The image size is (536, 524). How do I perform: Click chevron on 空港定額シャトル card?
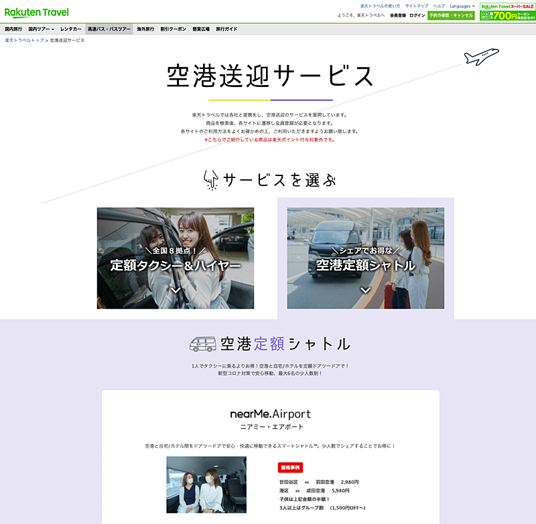point(365,290)
